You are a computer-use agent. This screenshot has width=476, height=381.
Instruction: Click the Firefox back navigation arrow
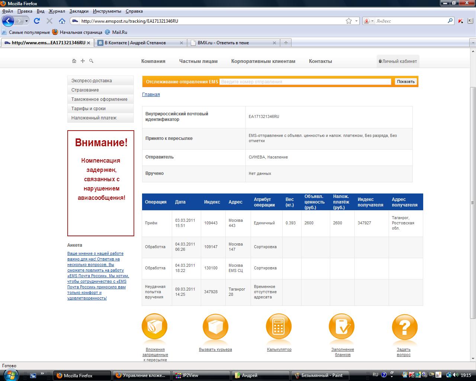tap(8, 21)
